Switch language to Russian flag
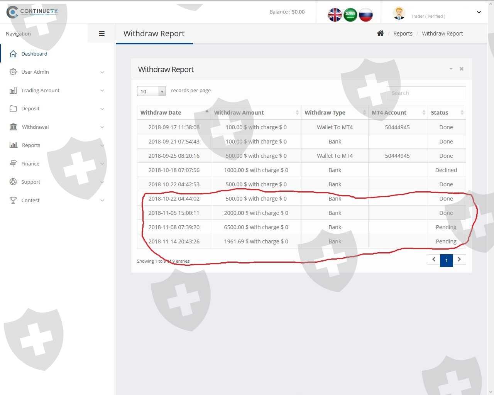 (365, 15)
